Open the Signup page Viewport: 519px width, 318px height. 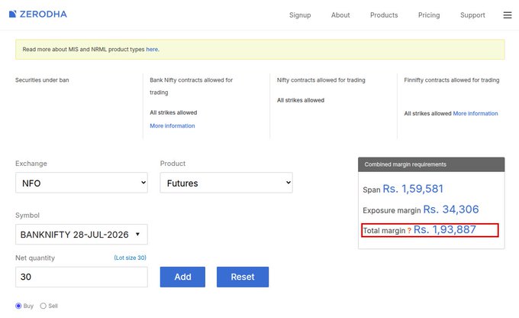[300, 15]
